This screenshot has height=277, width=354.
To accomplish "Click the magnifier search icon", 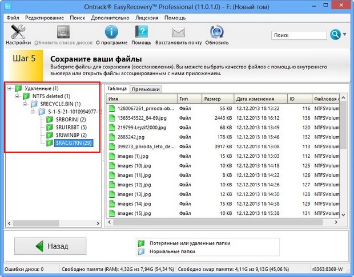I will 335,35.
